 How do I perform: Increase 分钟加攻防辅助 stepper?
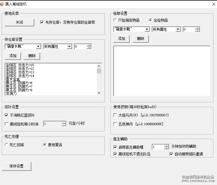tap(166, 146)
